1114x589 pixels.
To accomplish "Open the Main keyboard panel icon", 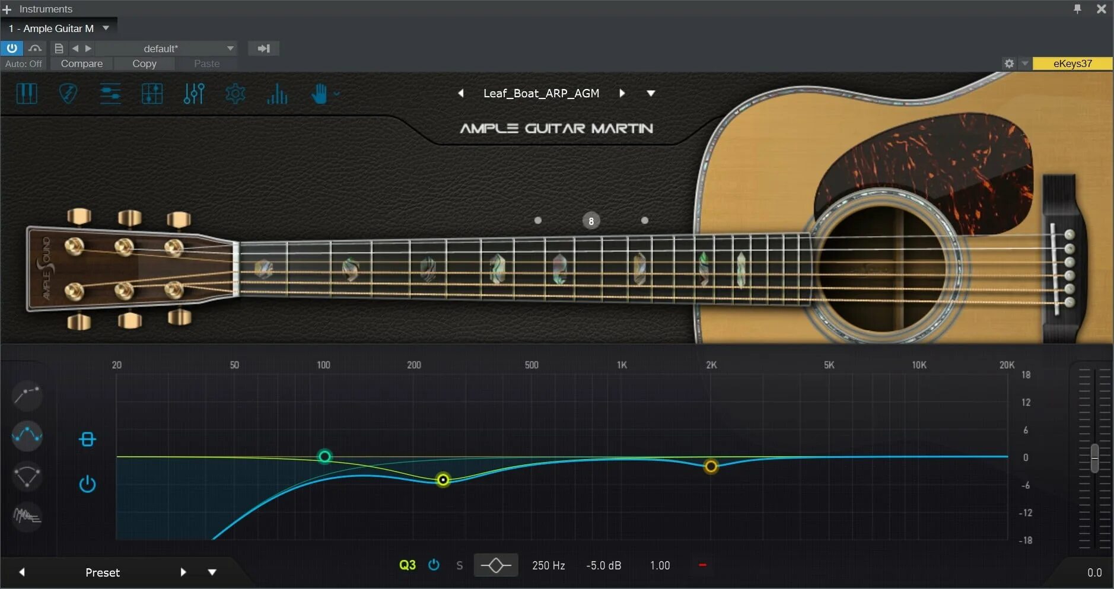I will [x=27, y=94].
